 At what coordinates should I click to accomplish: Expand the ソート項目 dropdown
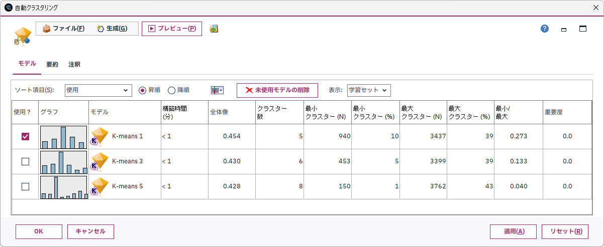click(x=98, y=90)
